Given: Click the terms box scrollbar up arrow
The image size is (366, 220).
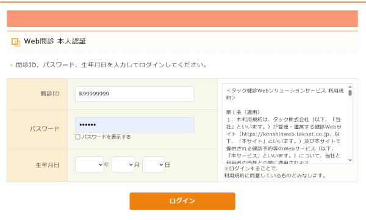Looking at the screenshot, I should pos(350,87).
